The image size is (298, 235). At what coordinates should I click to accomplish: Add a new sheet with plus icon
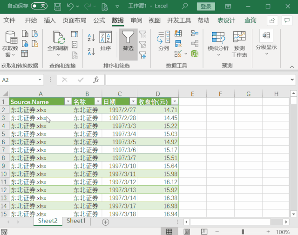point(106,222)
